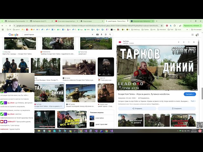Screen dimensions: 203x152
Task: Open Google quick settings menu icon
Action: (193, 35)
